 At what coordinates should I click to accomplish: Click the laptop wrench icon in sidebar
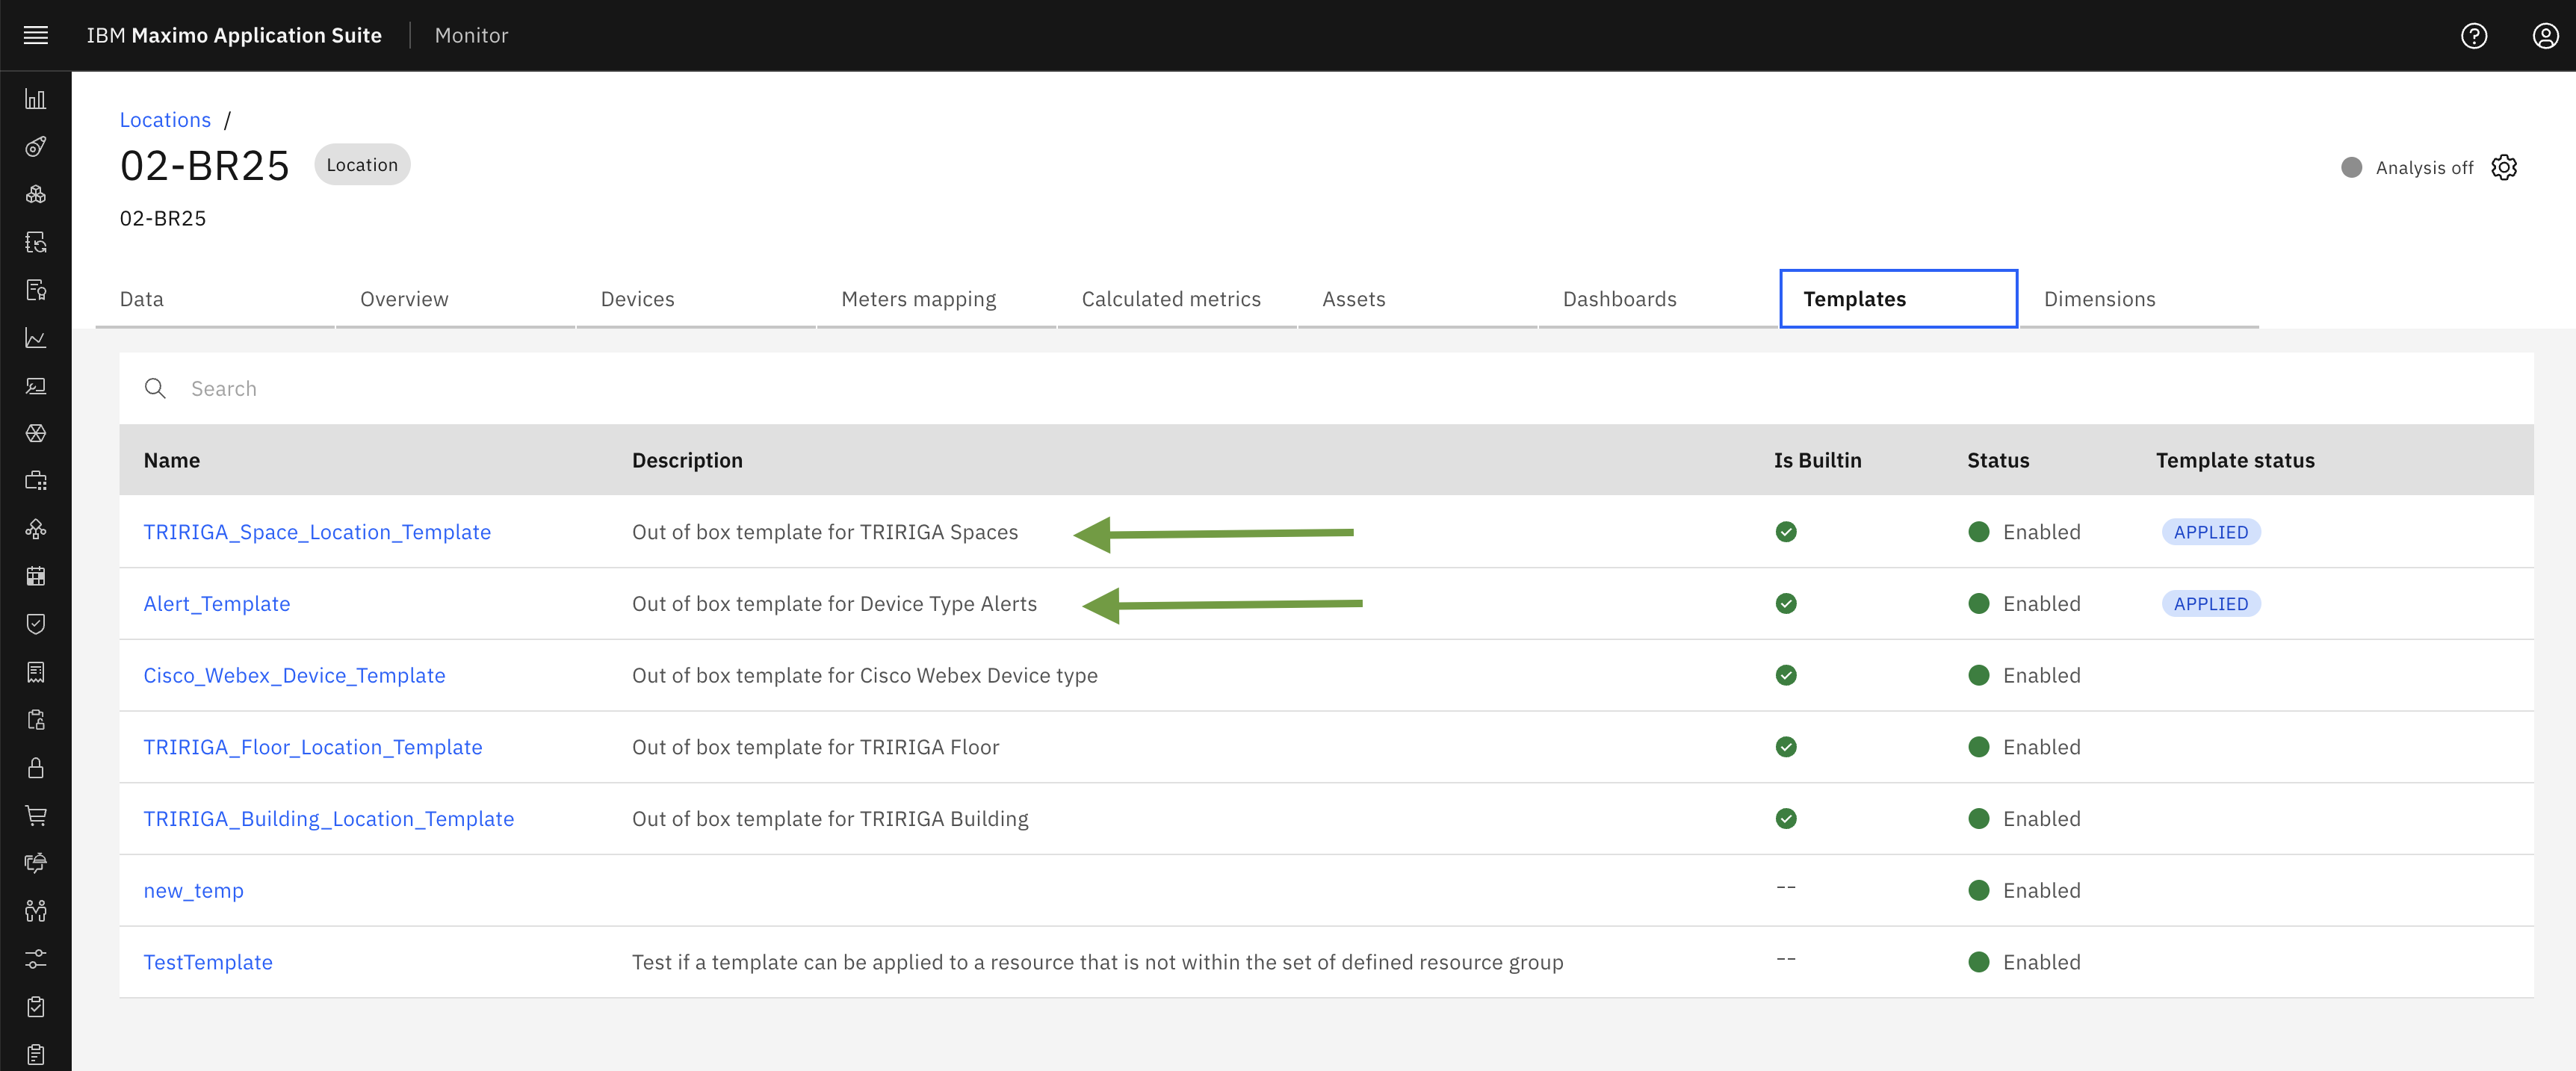(x=36, y=386)
